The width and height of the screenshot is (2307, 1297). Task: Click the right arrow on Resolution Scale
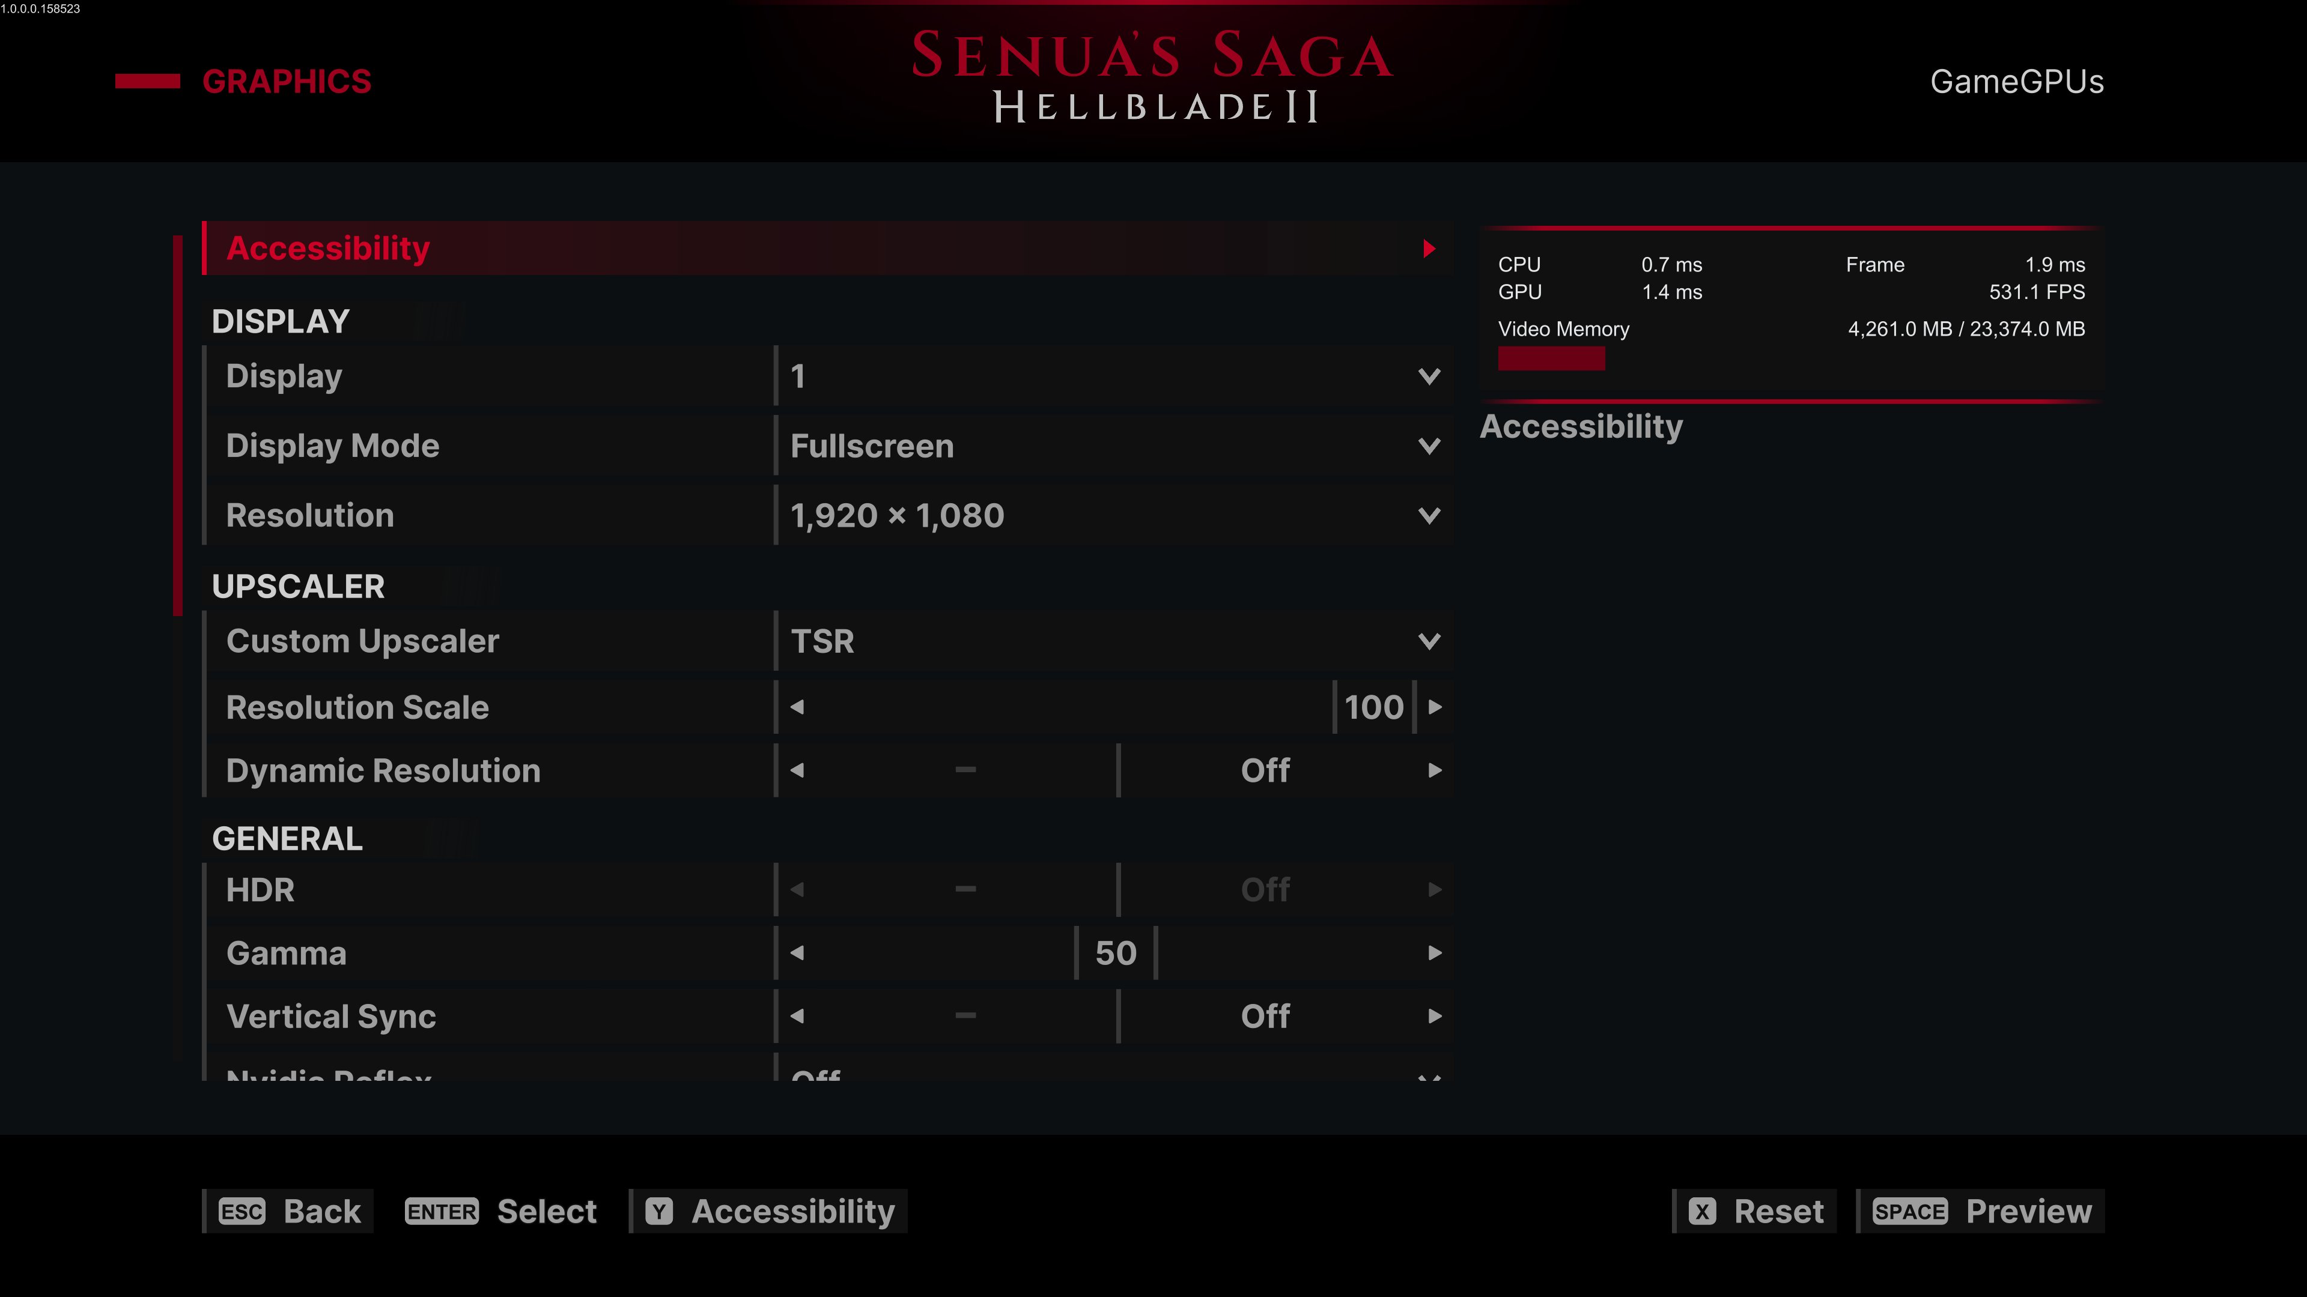tap(1435, 707)
